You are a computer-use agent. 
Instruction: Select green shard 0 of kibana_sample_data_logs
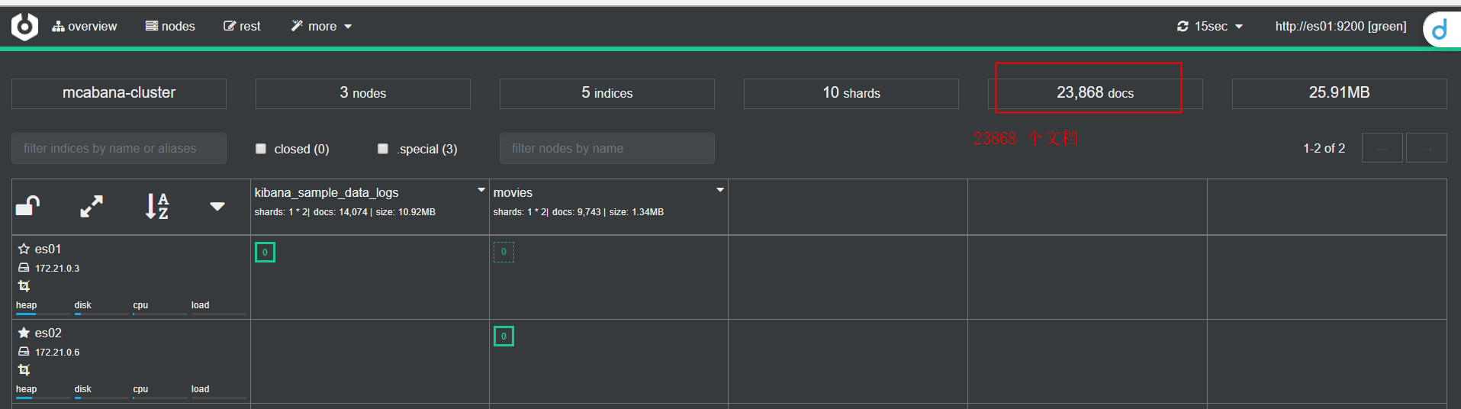(265, 252)
